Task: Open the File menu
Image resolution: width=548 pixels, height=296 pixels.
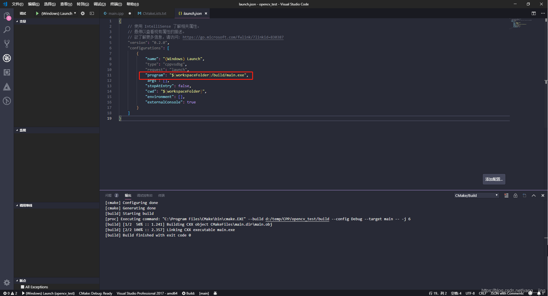Action: click(x=17, y=4)
